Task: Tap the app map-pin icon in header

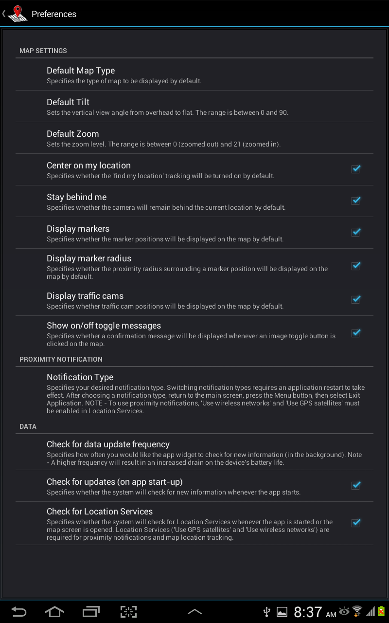Action: 18,14
